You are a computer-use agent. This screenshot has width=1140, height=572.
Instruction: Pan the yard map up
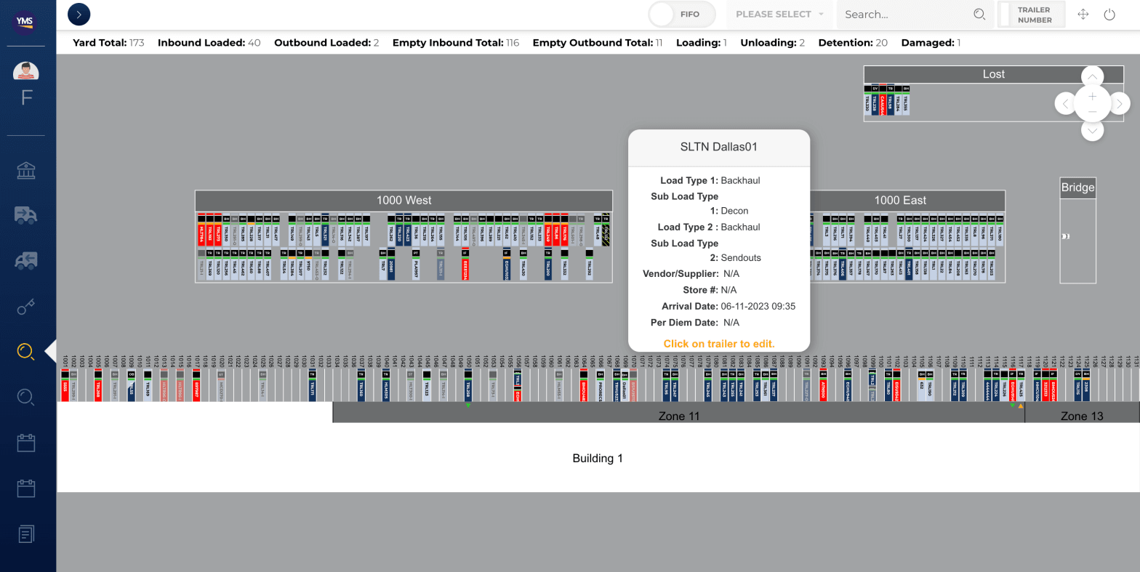tap(1092, 76)
